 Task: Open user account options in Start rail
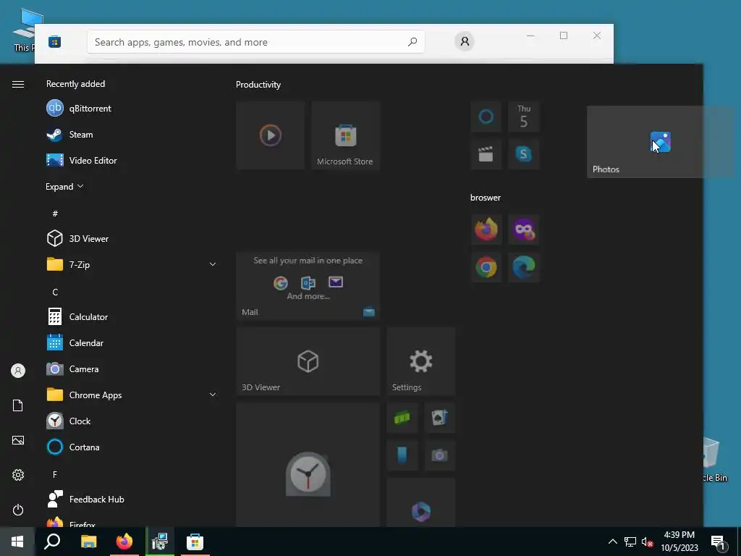[x=18, y=371]
